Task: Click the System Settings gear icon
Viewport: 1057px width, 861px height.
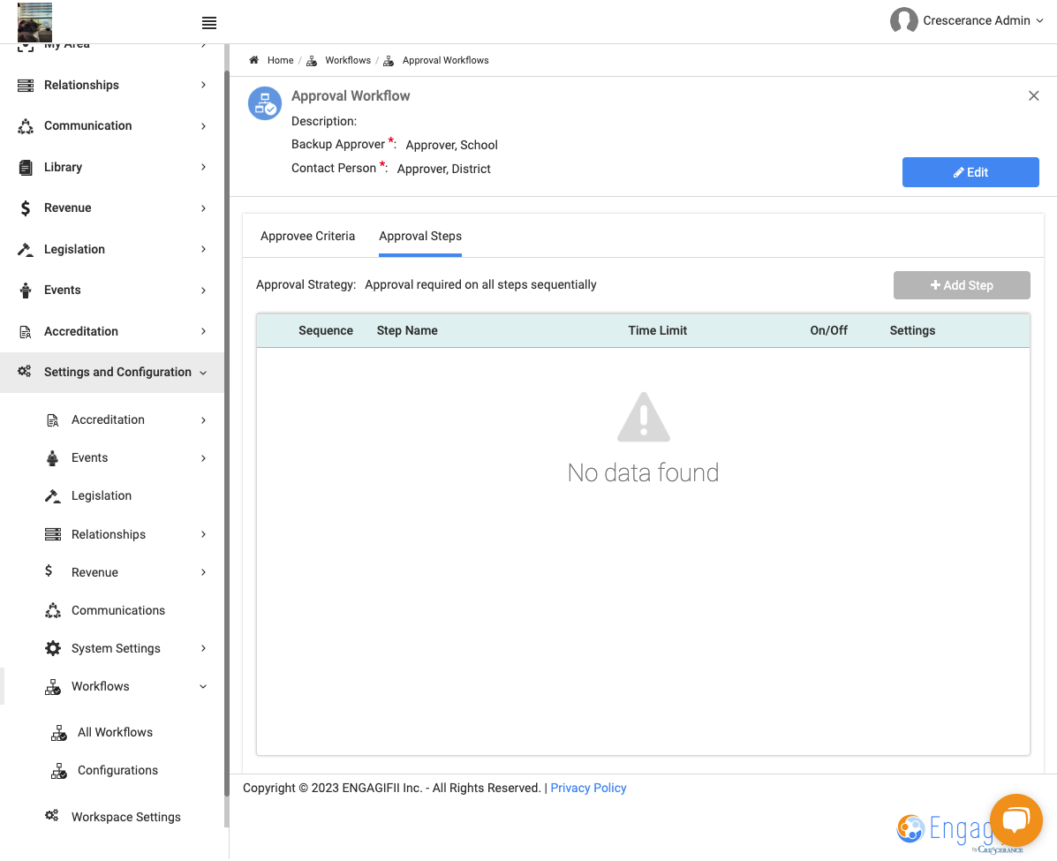Action: coord(53,648)
